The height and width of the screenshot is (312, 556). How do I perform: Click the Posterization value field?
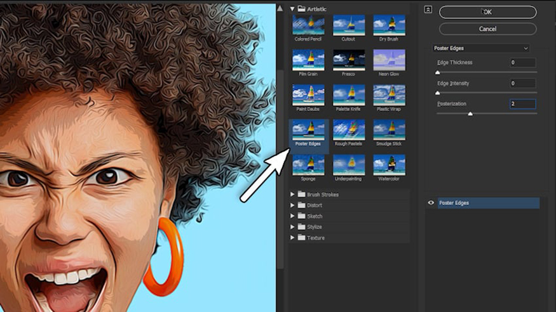(523, 103)
